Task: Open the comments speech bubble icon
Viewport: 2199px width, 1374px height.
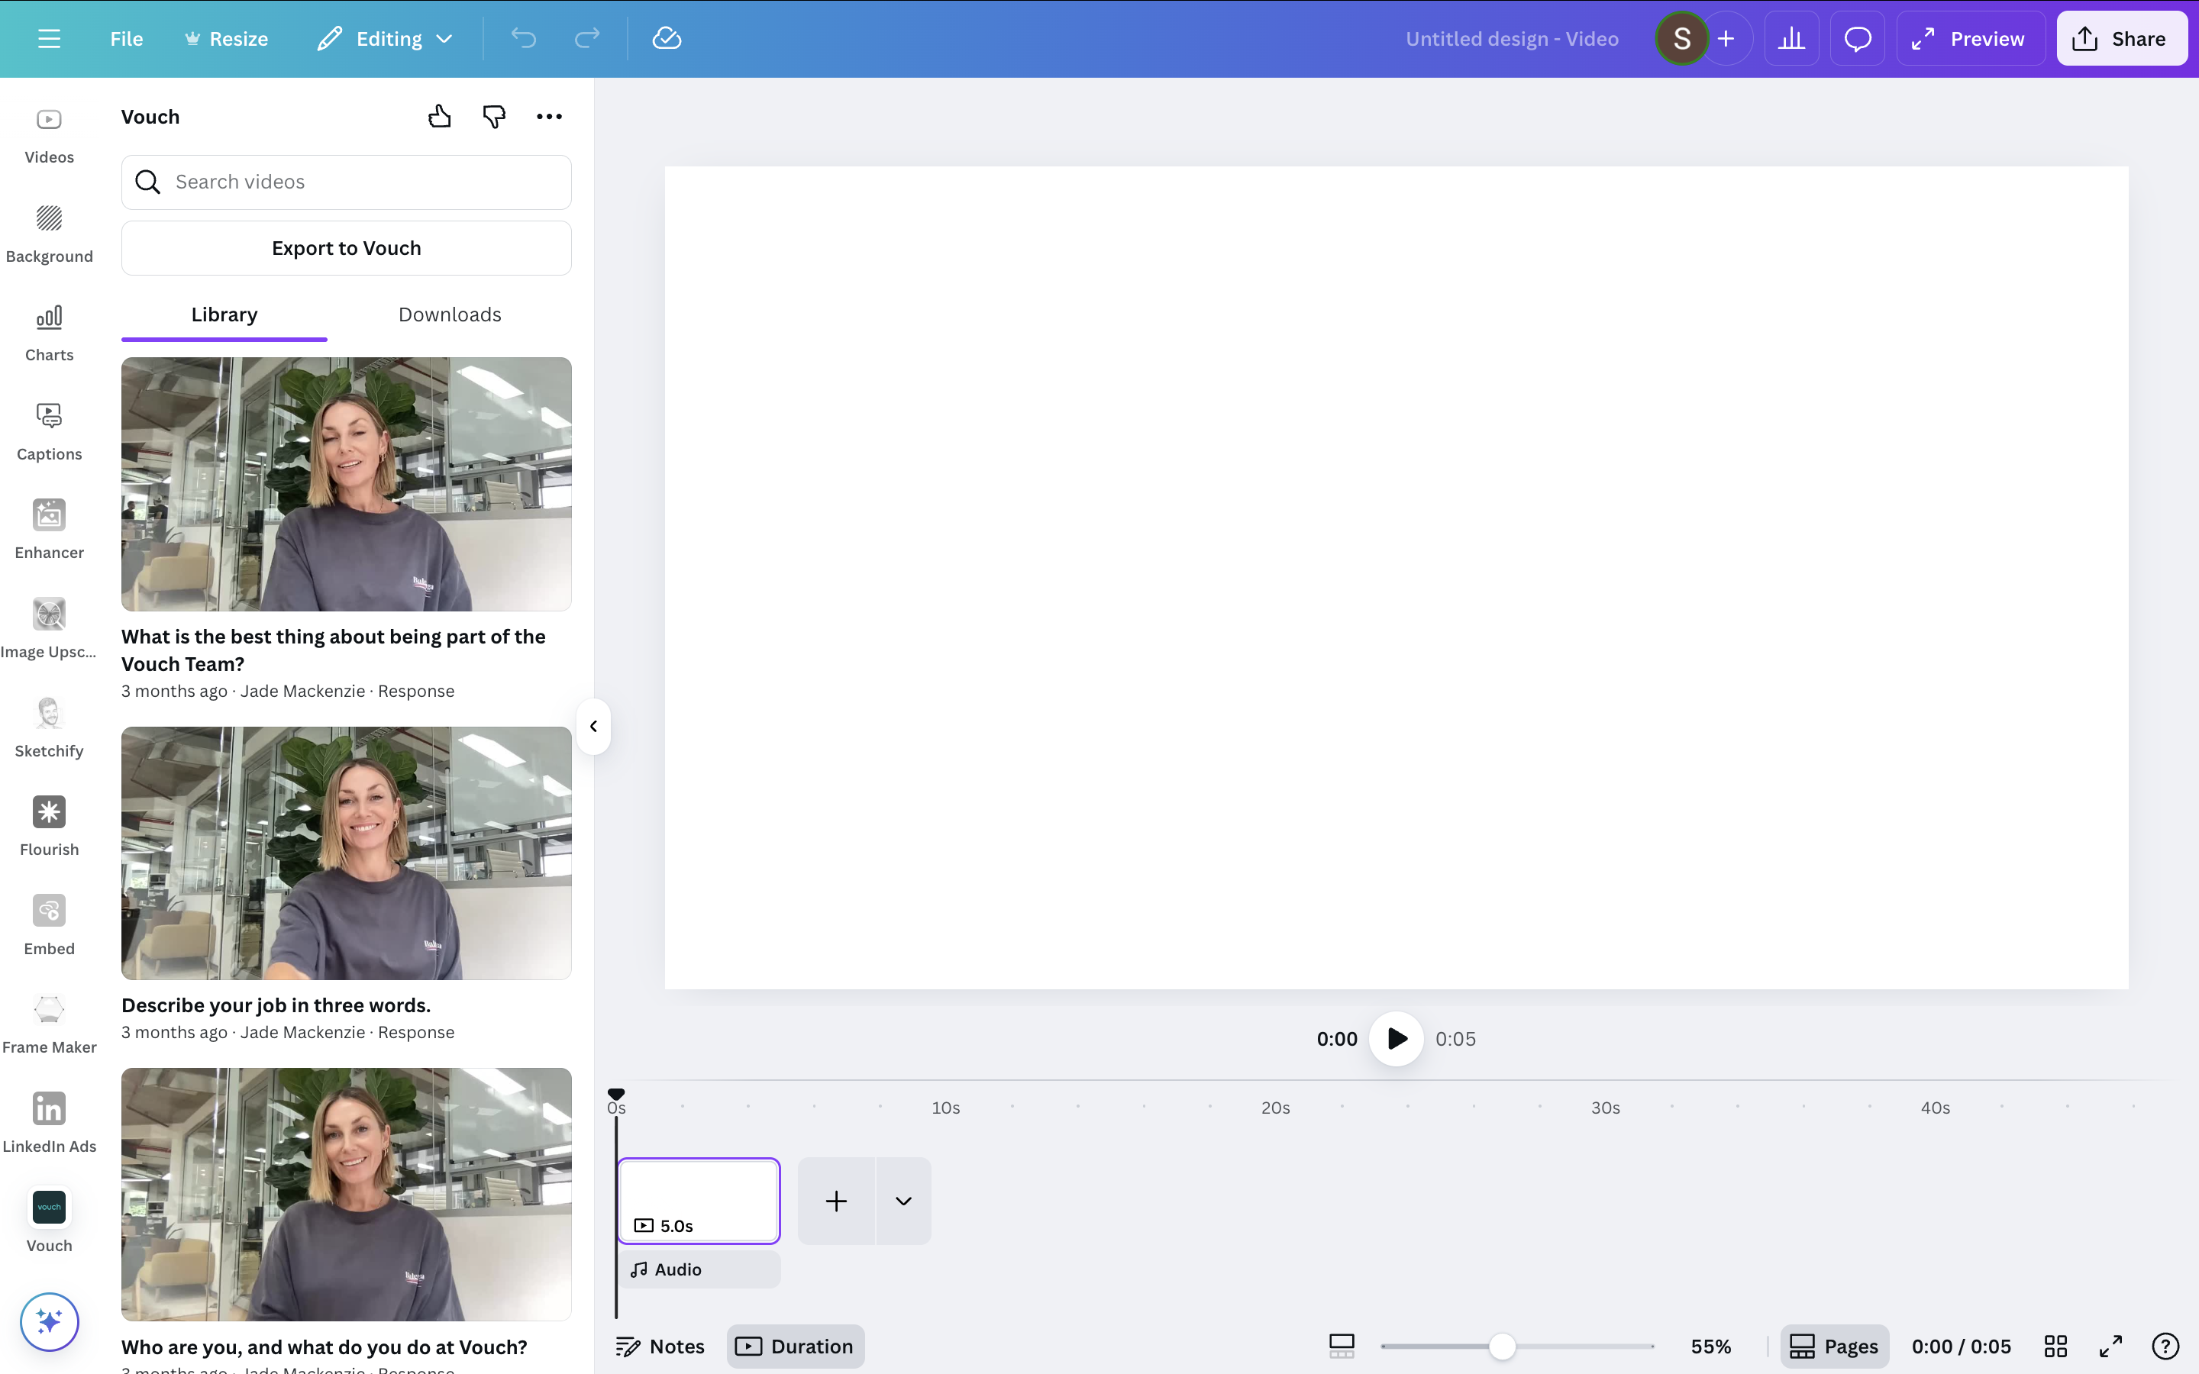Action: coord(1858,38)
